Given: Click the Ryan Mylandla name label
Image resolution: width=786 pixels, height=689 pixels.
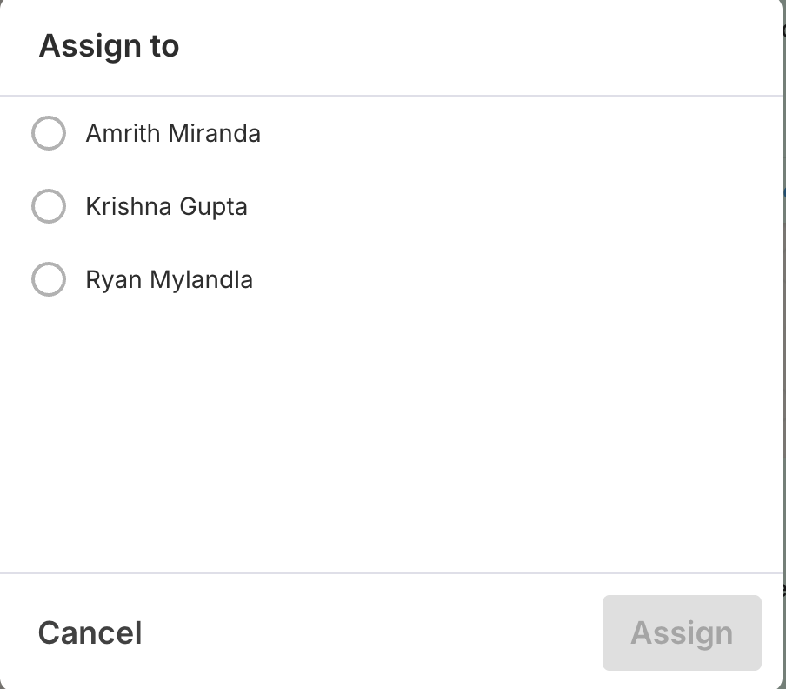Looking at the screenshot, I should tap(169, 280).
